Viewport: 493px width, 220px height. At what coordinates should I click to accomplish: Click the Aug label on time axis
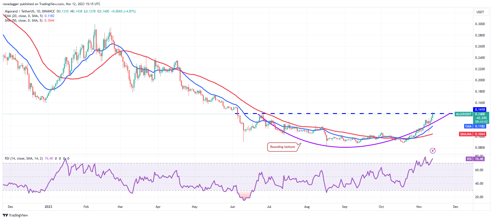[307, 207]
